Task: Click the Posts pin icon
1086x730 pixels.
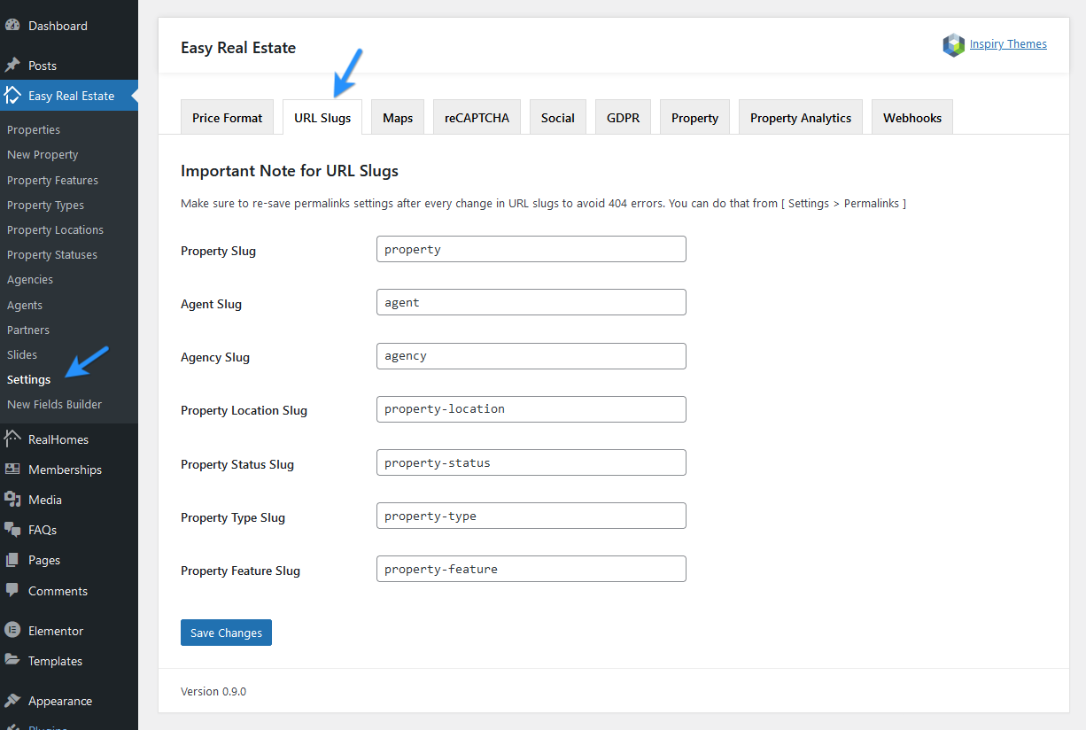Action: tap(12, 66)
